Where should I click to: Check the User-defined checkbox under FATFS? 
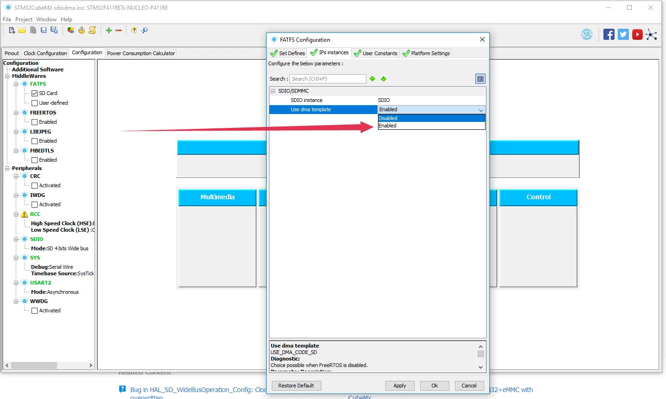tap(34, 103)
